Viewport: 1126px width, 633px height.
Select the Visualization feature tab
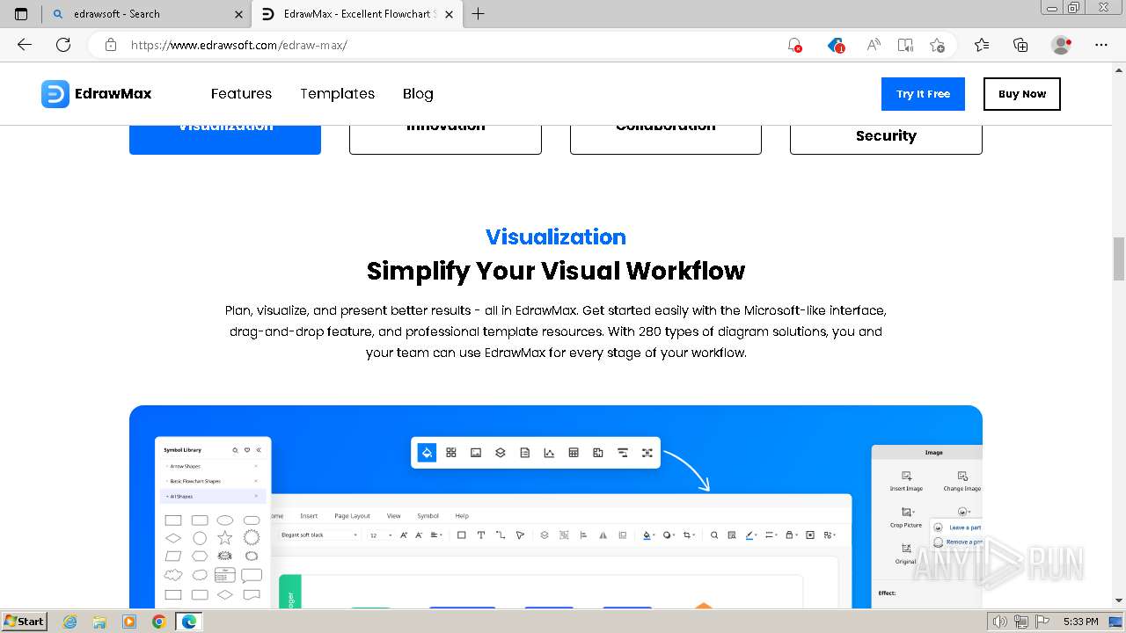[x=225, y=140]
